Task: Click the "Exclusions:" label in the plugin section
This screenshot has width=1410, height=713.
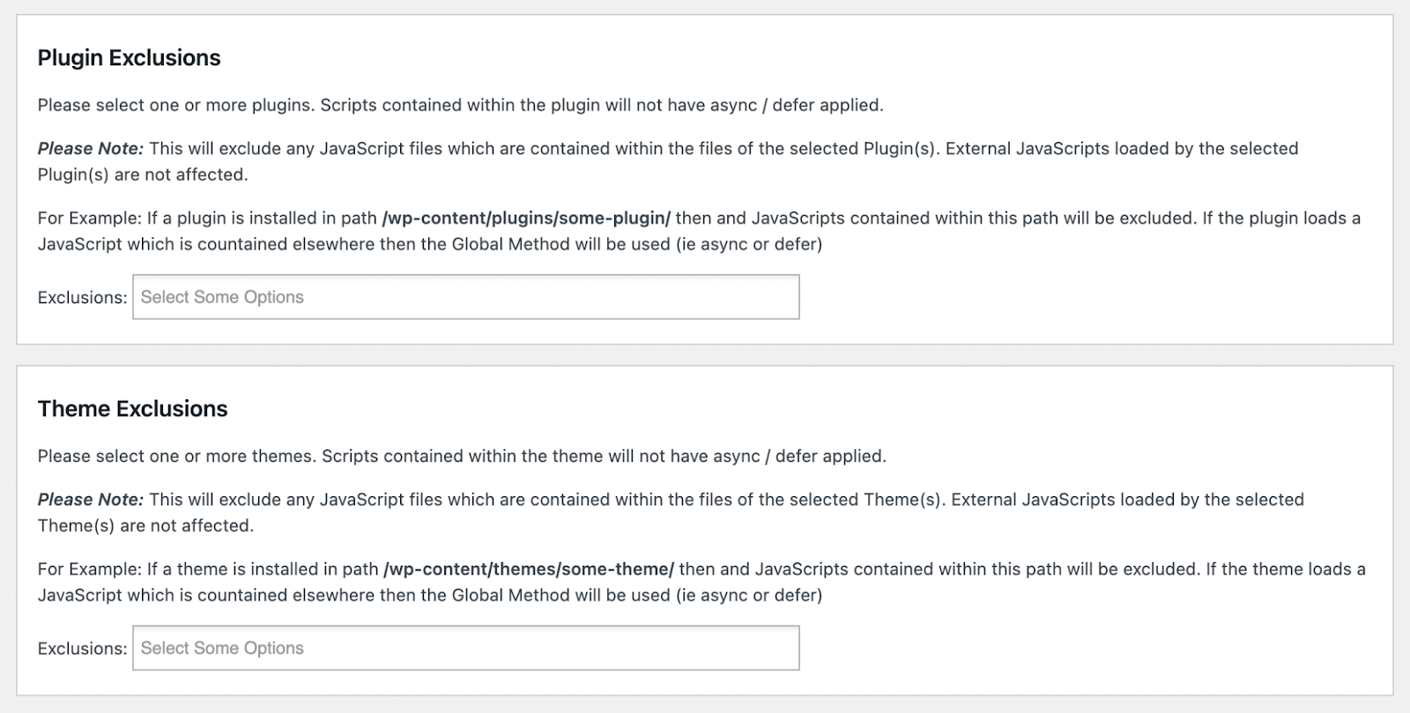Action: [82, 298]
